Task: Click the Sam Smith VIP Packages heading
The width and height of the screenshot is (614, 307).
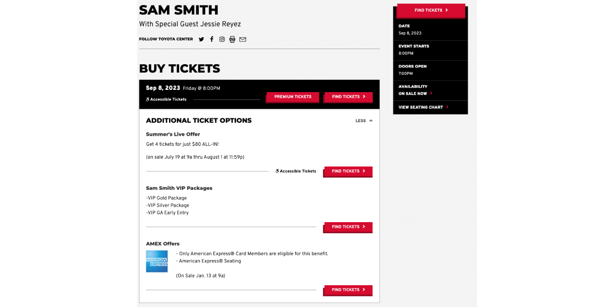Action: 179,188
